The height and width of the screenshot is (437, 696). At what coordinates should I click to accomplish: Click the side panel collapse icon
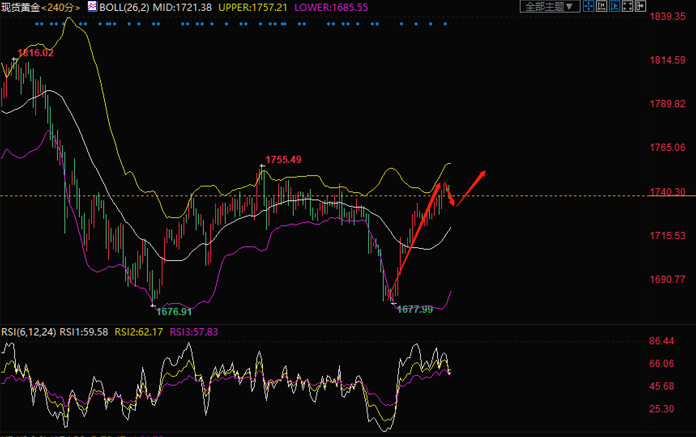[640, 6]
